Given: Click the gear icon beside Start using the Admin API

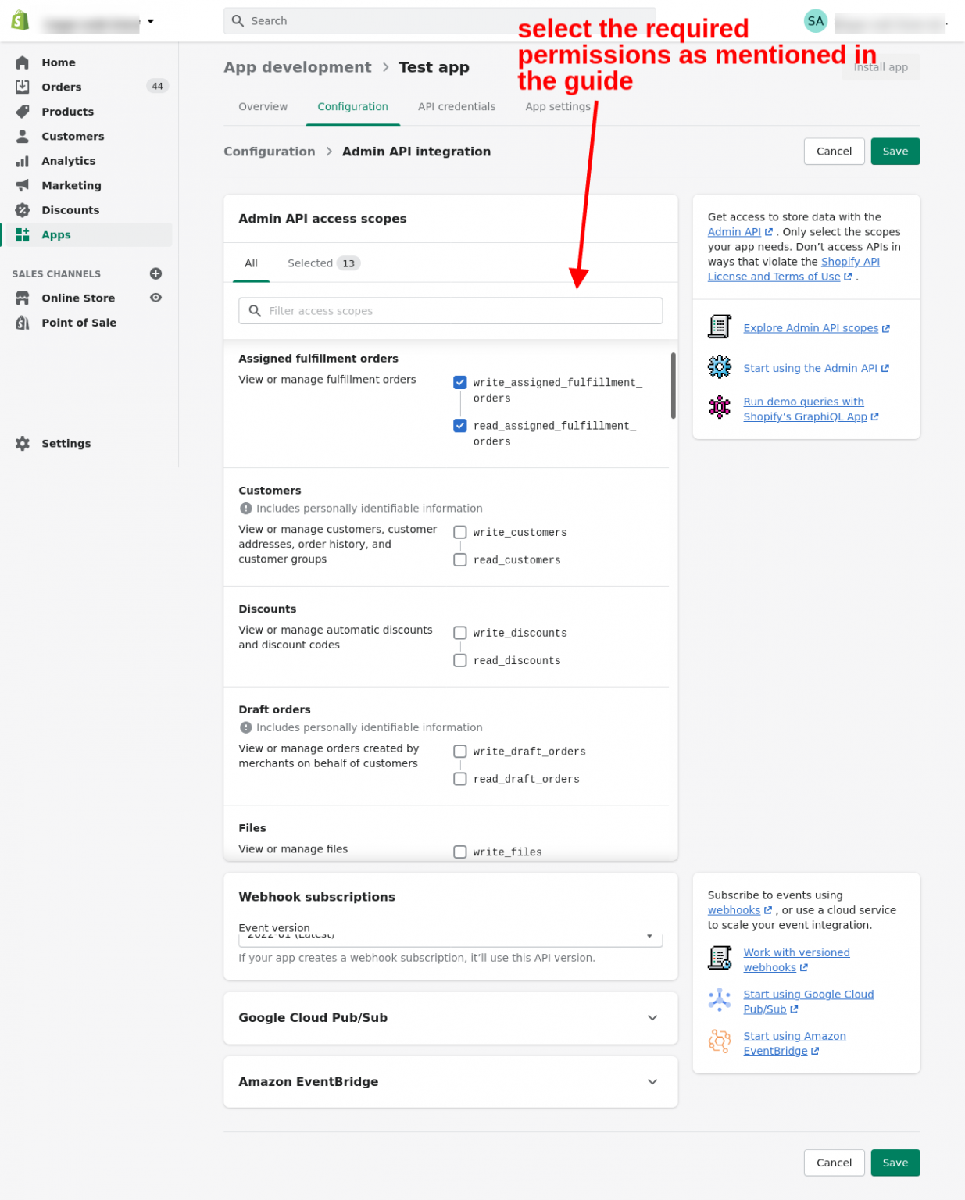Looking at the screenshot, I should pos(719,366).
